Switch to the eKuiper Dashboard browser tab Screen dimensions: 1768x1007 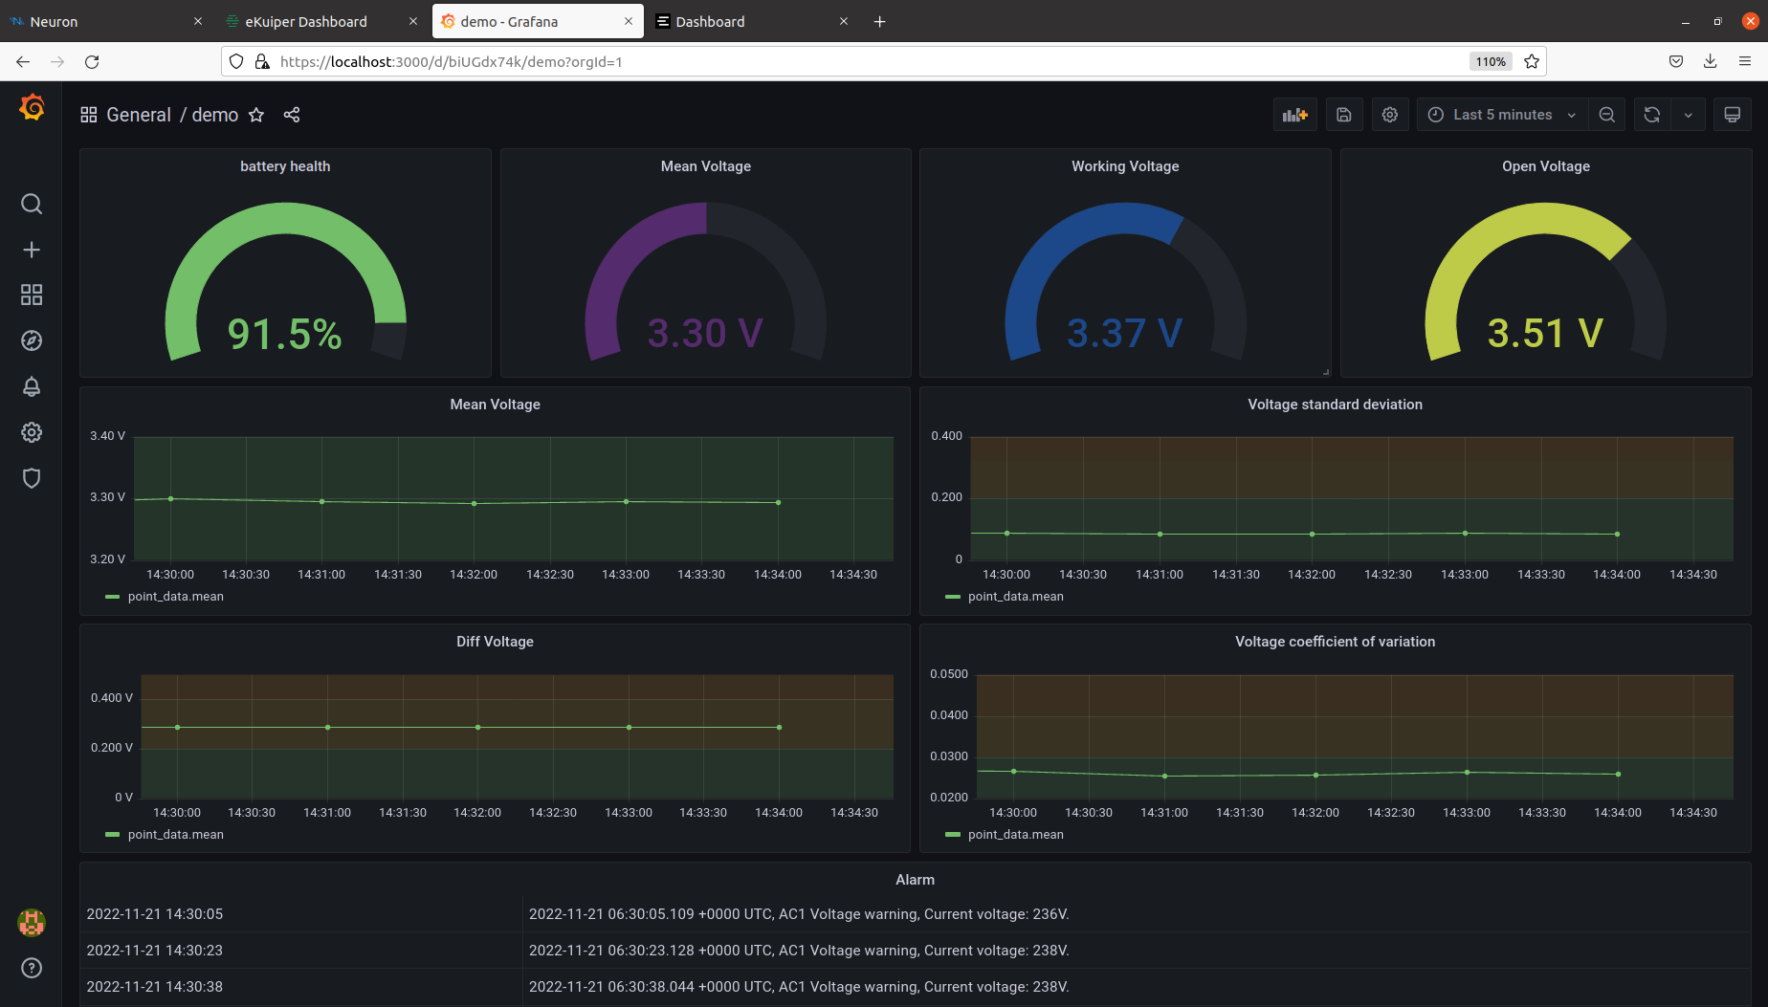coord(306,21)
